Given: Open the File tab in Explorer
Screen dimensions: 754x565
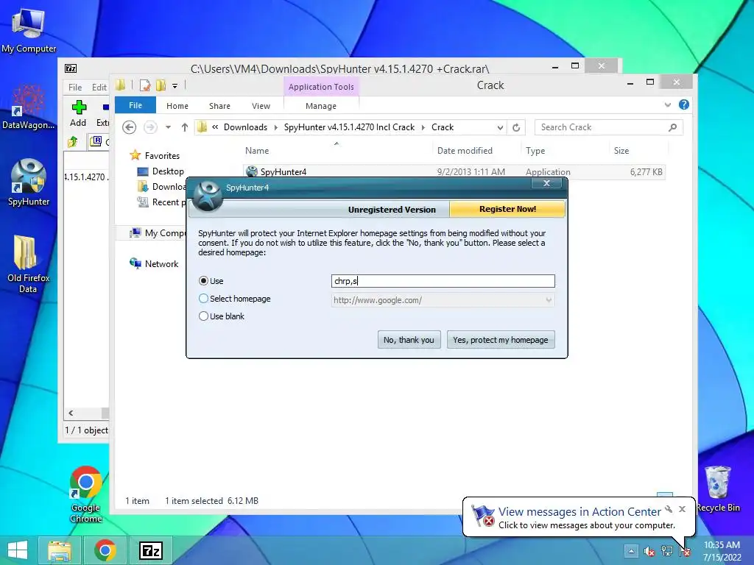Looking at the screenshot, I should [x=135, y=105].
